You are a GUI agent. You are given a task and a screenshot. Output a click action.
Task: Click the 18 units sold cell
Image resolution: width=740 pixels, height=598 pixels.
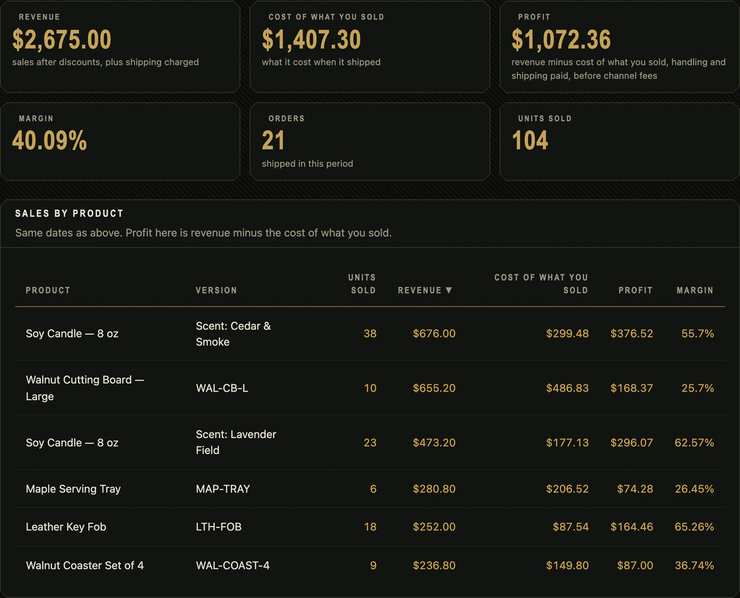370,527
